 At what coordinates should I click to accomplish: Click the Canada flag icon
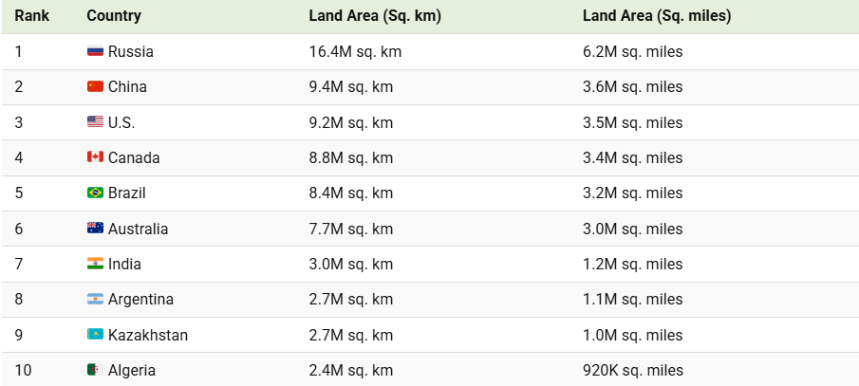pos(95,157)
